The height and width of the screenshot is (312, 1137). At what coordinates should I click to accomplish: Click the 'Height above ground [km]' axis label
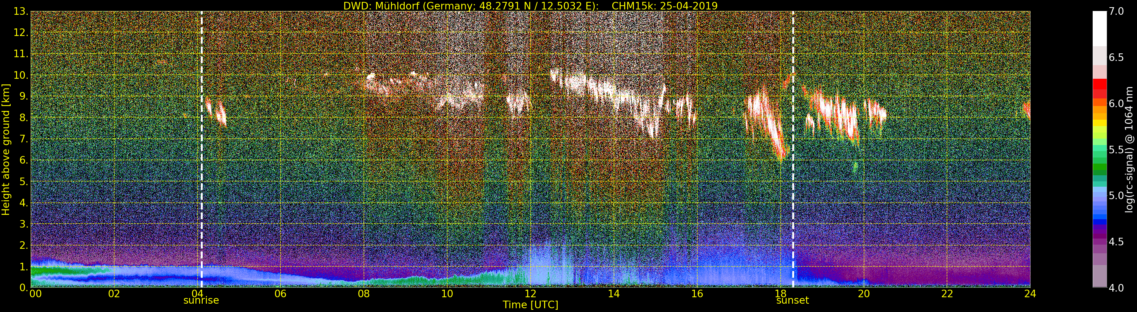[6, 149]
